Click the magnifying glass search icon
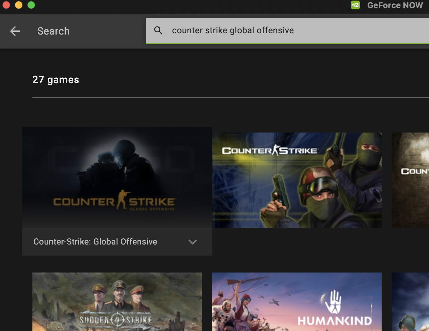The height and width of the screenshot is (331, 429). pyautogui.click(x=158, y=30)
